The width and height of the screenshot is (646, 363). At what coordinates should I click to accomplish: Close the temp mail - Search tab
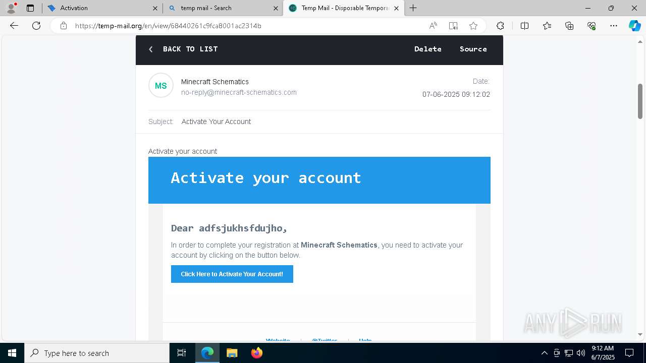[x=276, y=8]
